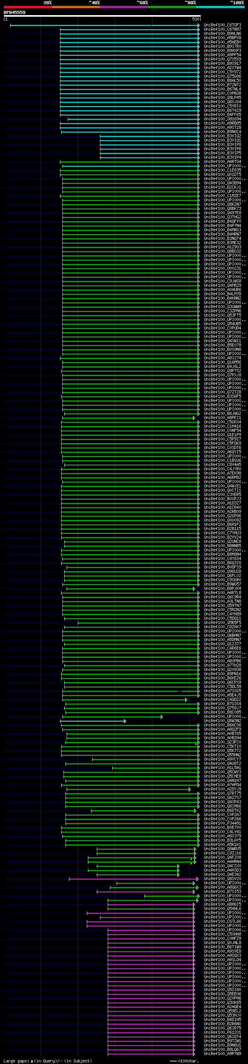
Task: Click hit UniRef100_B7G3S4
Action: tap(222, 704)
